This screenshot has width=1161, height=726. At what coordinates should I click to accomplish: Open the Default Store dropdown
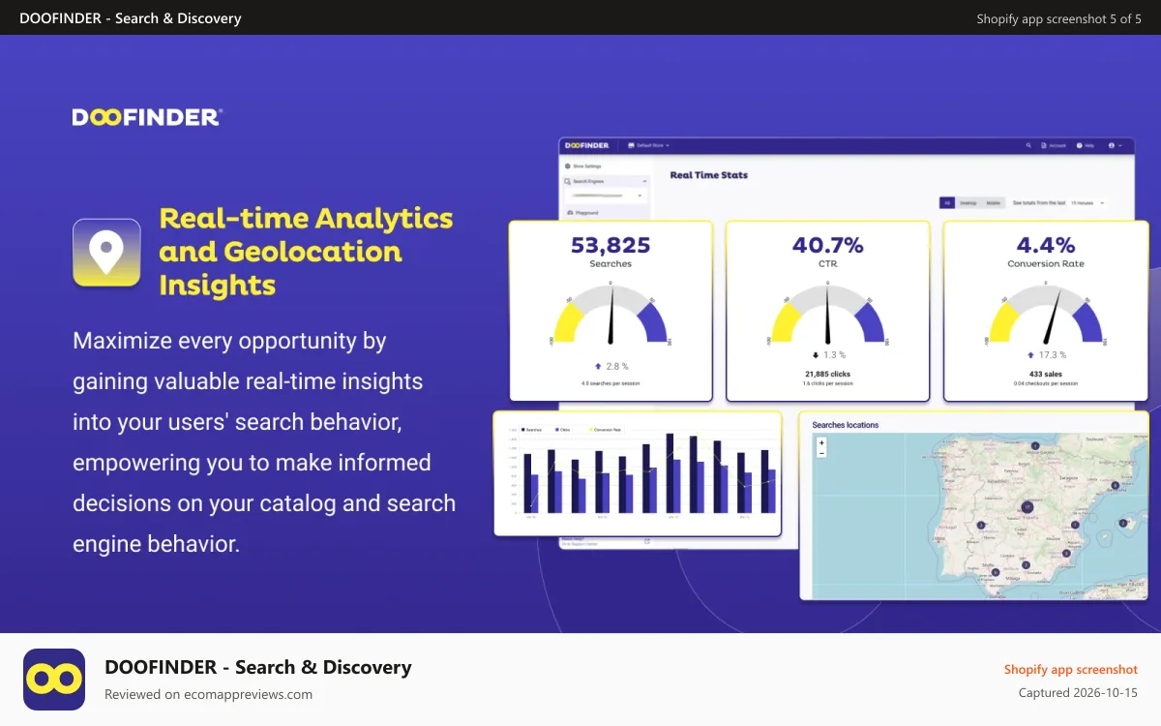pos(648,145)
